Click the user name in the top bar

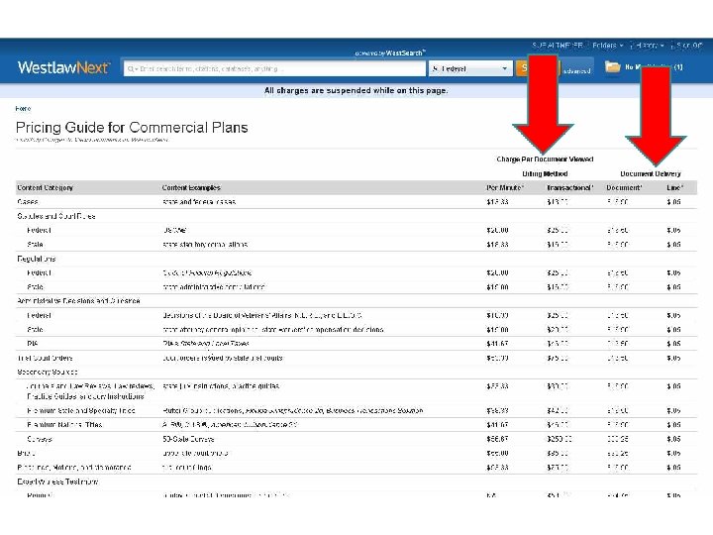tap(557, 46)
